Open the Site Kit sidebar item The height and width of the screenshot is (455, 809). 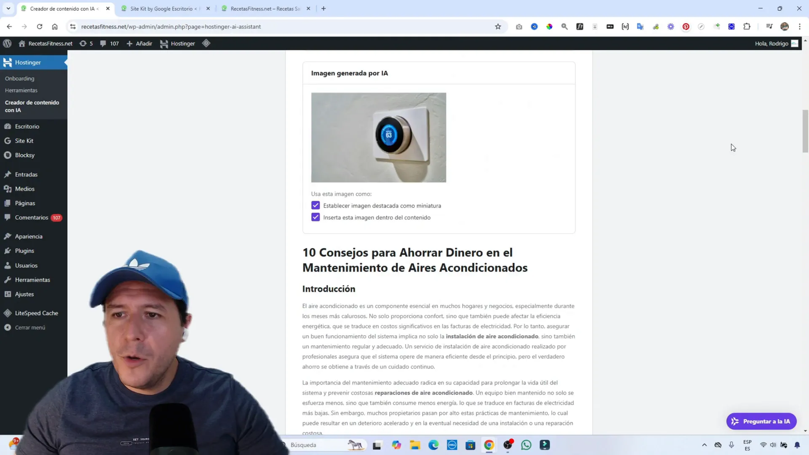click(23, 141)
